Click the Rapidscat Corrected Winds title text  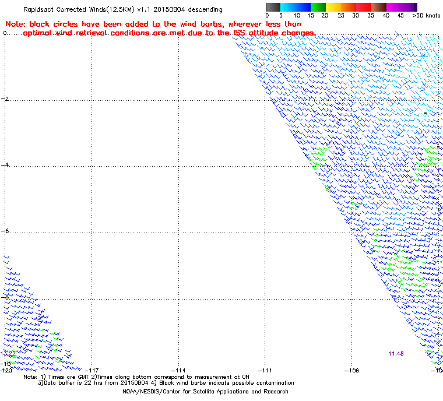(x=122, y=9)
